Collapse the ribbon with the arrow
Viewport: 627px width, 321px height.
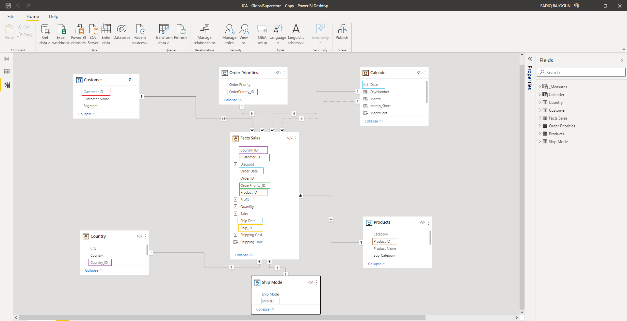[x=624, y=49]
